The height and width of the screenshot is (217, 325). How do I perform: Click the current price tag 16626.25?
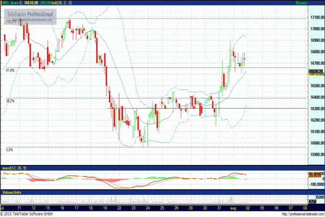click(x=316, y=71)
